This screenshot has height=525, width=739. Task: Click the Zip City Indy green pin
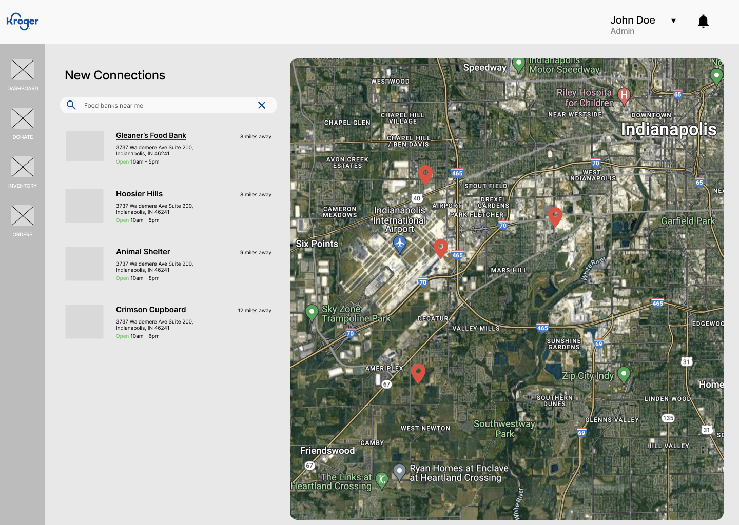pos(624,374)
